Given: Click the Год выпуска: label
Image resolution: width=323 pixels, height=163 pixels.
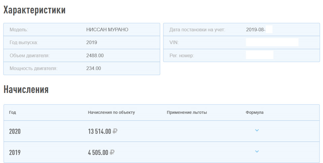Looking at the screenshot, I should [24, 43].
